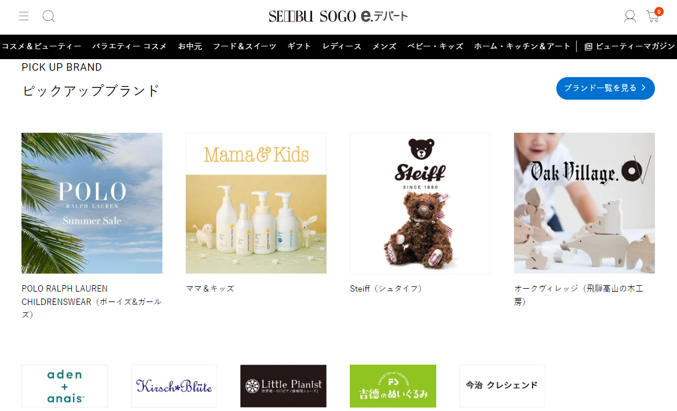Click the Polo Summer Sale banner image
Viewport: 677px width, 411px height.
92,203
